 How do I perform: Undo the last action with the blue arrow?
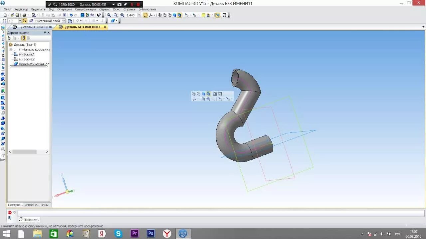pyautogui.click(x=71, y=15)
